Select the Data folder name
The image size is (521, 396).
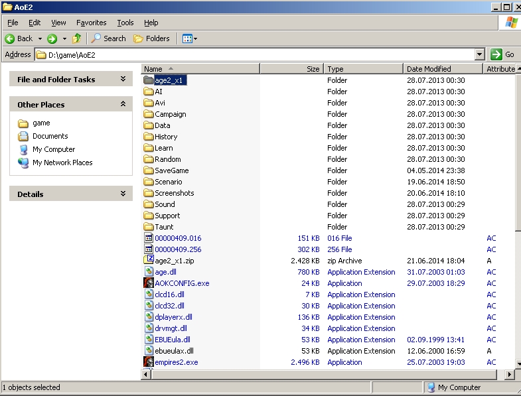[x=163, y=125]
